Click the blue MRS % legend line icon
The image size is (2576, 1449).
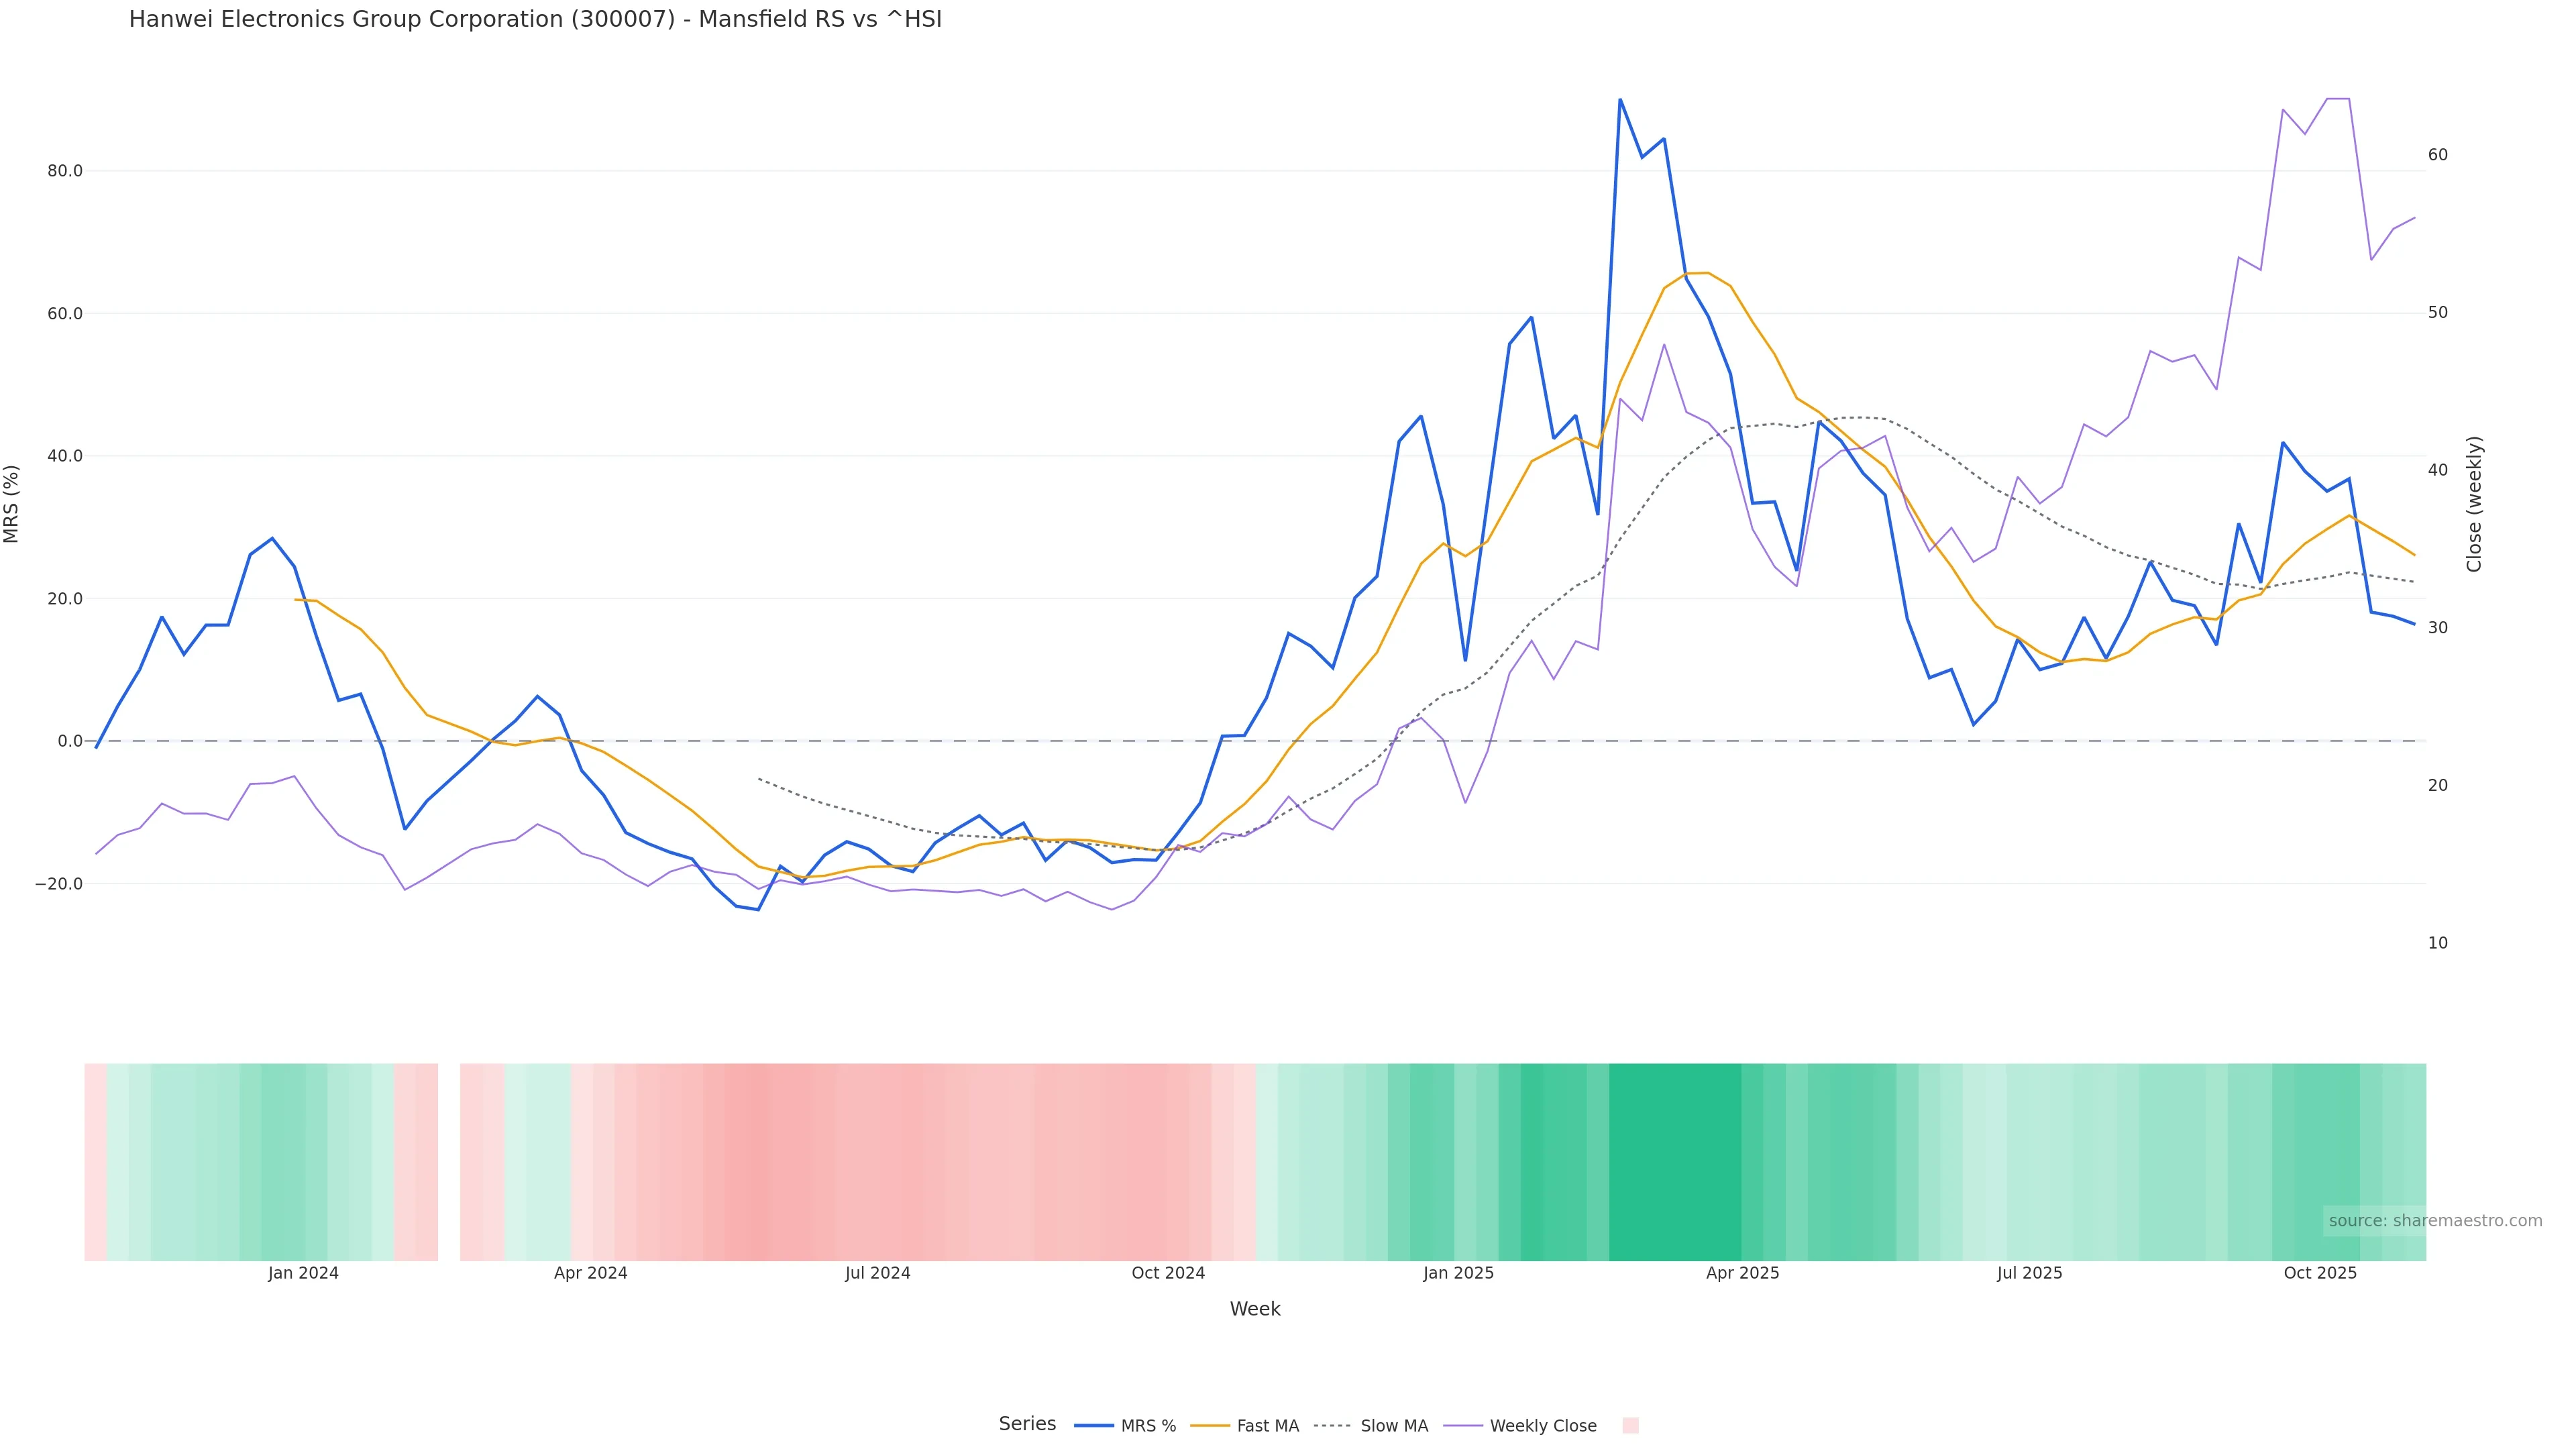click(1093, 1426)
